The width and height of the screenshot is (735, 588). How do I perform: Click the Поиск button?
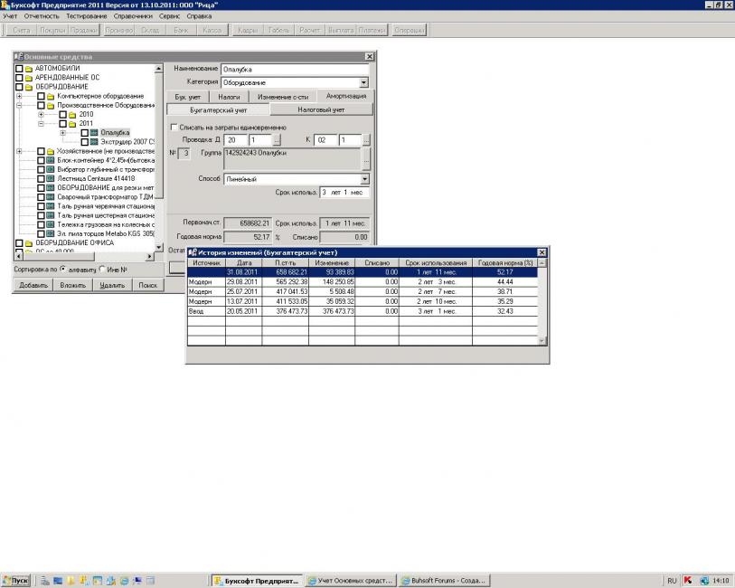[x=147, y=285]
